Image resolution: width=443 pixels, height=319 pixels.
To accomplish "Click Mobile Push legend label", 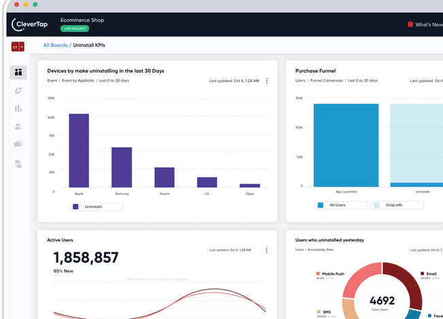I will (333, 274).
